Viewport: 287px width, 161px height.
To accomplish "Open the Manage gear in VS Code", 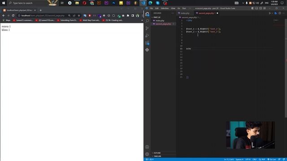I will (x=147, y=154).
